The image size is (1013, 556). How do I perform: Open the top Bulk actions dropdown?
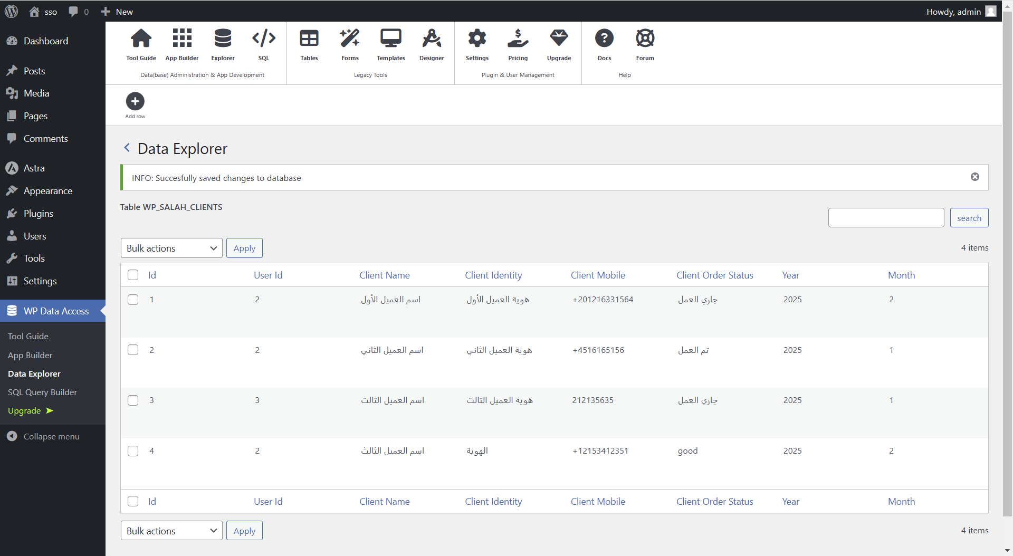171,248
